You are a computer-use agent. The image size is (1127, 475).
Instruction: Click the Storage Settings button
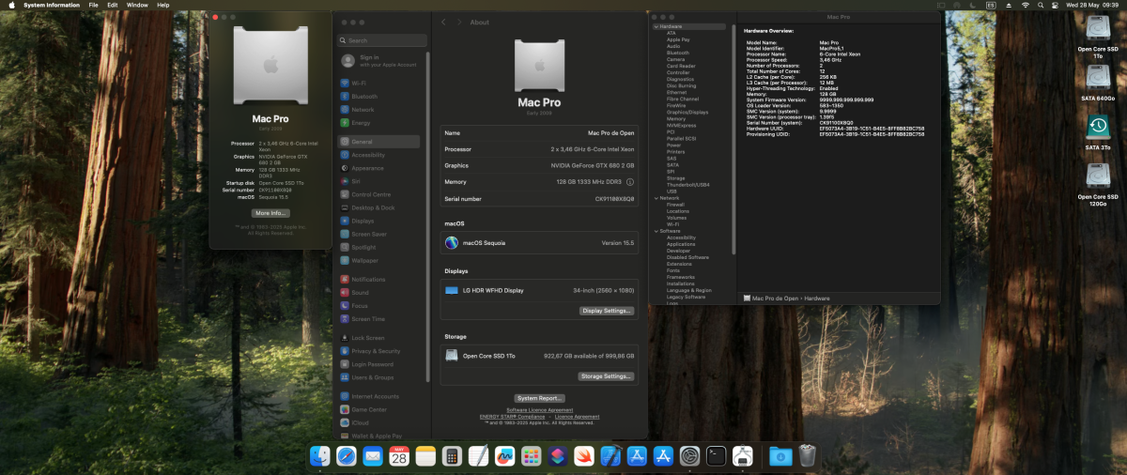[x=606, y=376]
